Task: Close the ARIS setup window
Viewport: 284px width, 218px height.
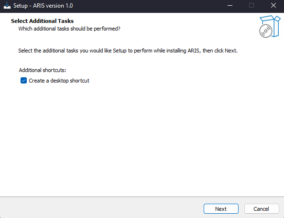Action: coord(273,6)
